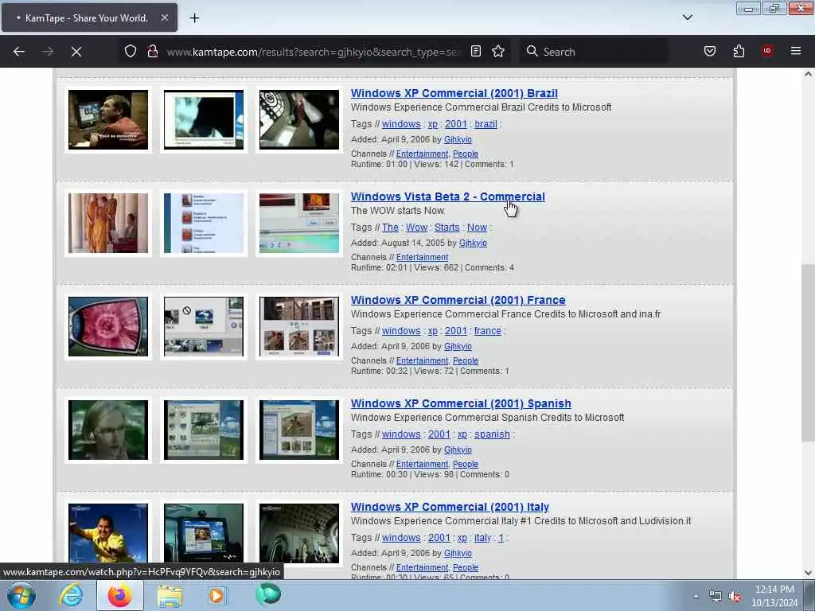Open the Firefox hamburger menu
Image resolution: width=815 pixels, height=611 pixels.
(796, 51)
